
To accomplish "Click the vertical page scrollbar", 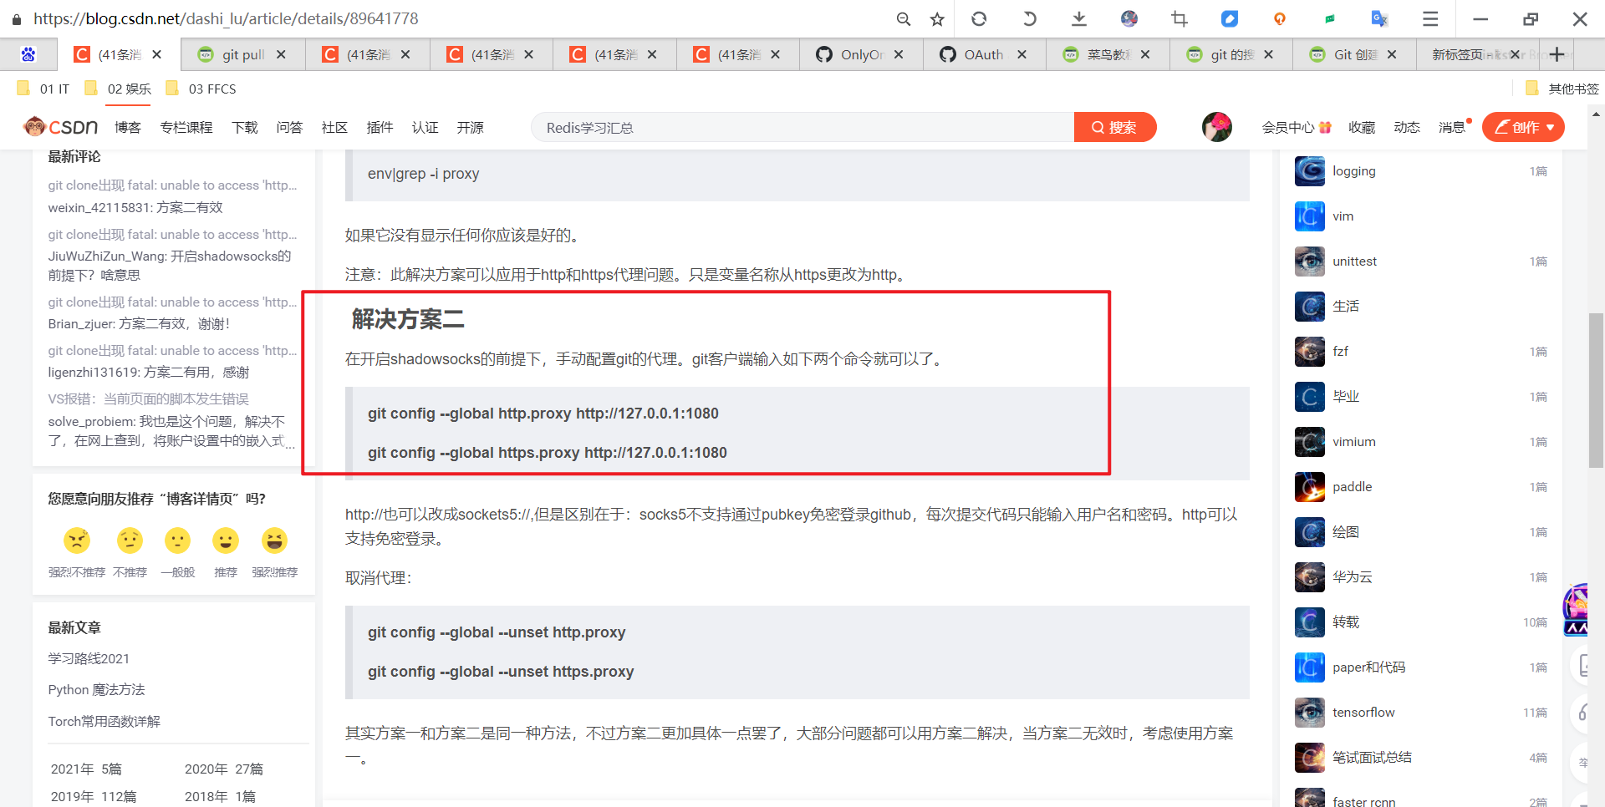I will point(1596,390).
